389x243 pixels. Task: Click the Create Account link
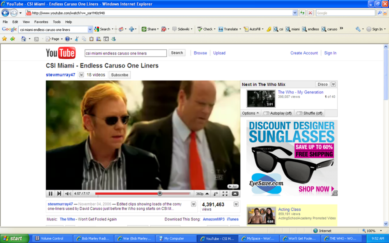tap(304, 53)
